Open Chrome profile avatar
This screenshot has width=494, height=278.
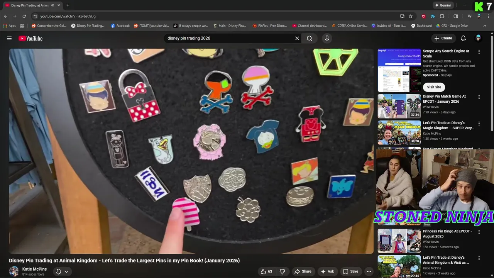[x=479, y=16]
